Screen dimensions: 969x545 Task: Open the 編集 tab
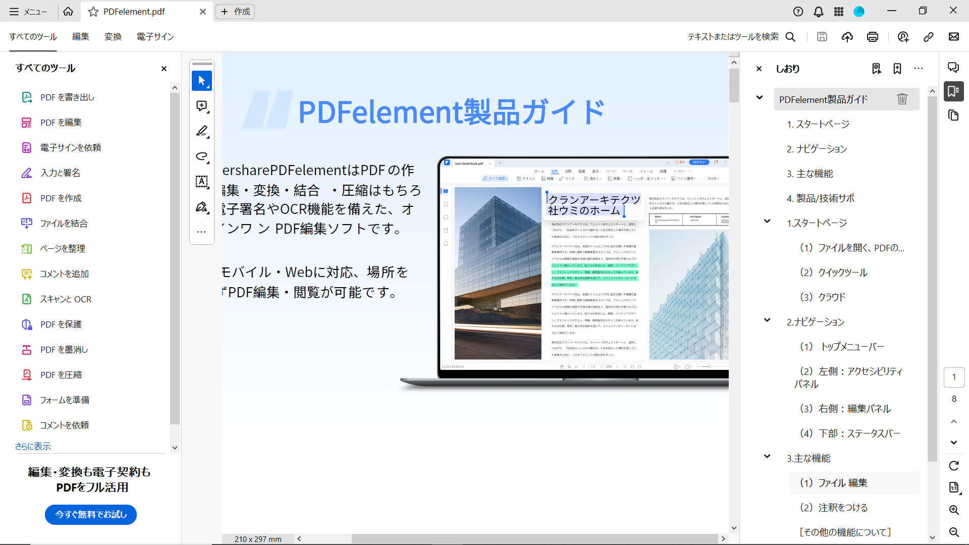click(x=81, y=37)
